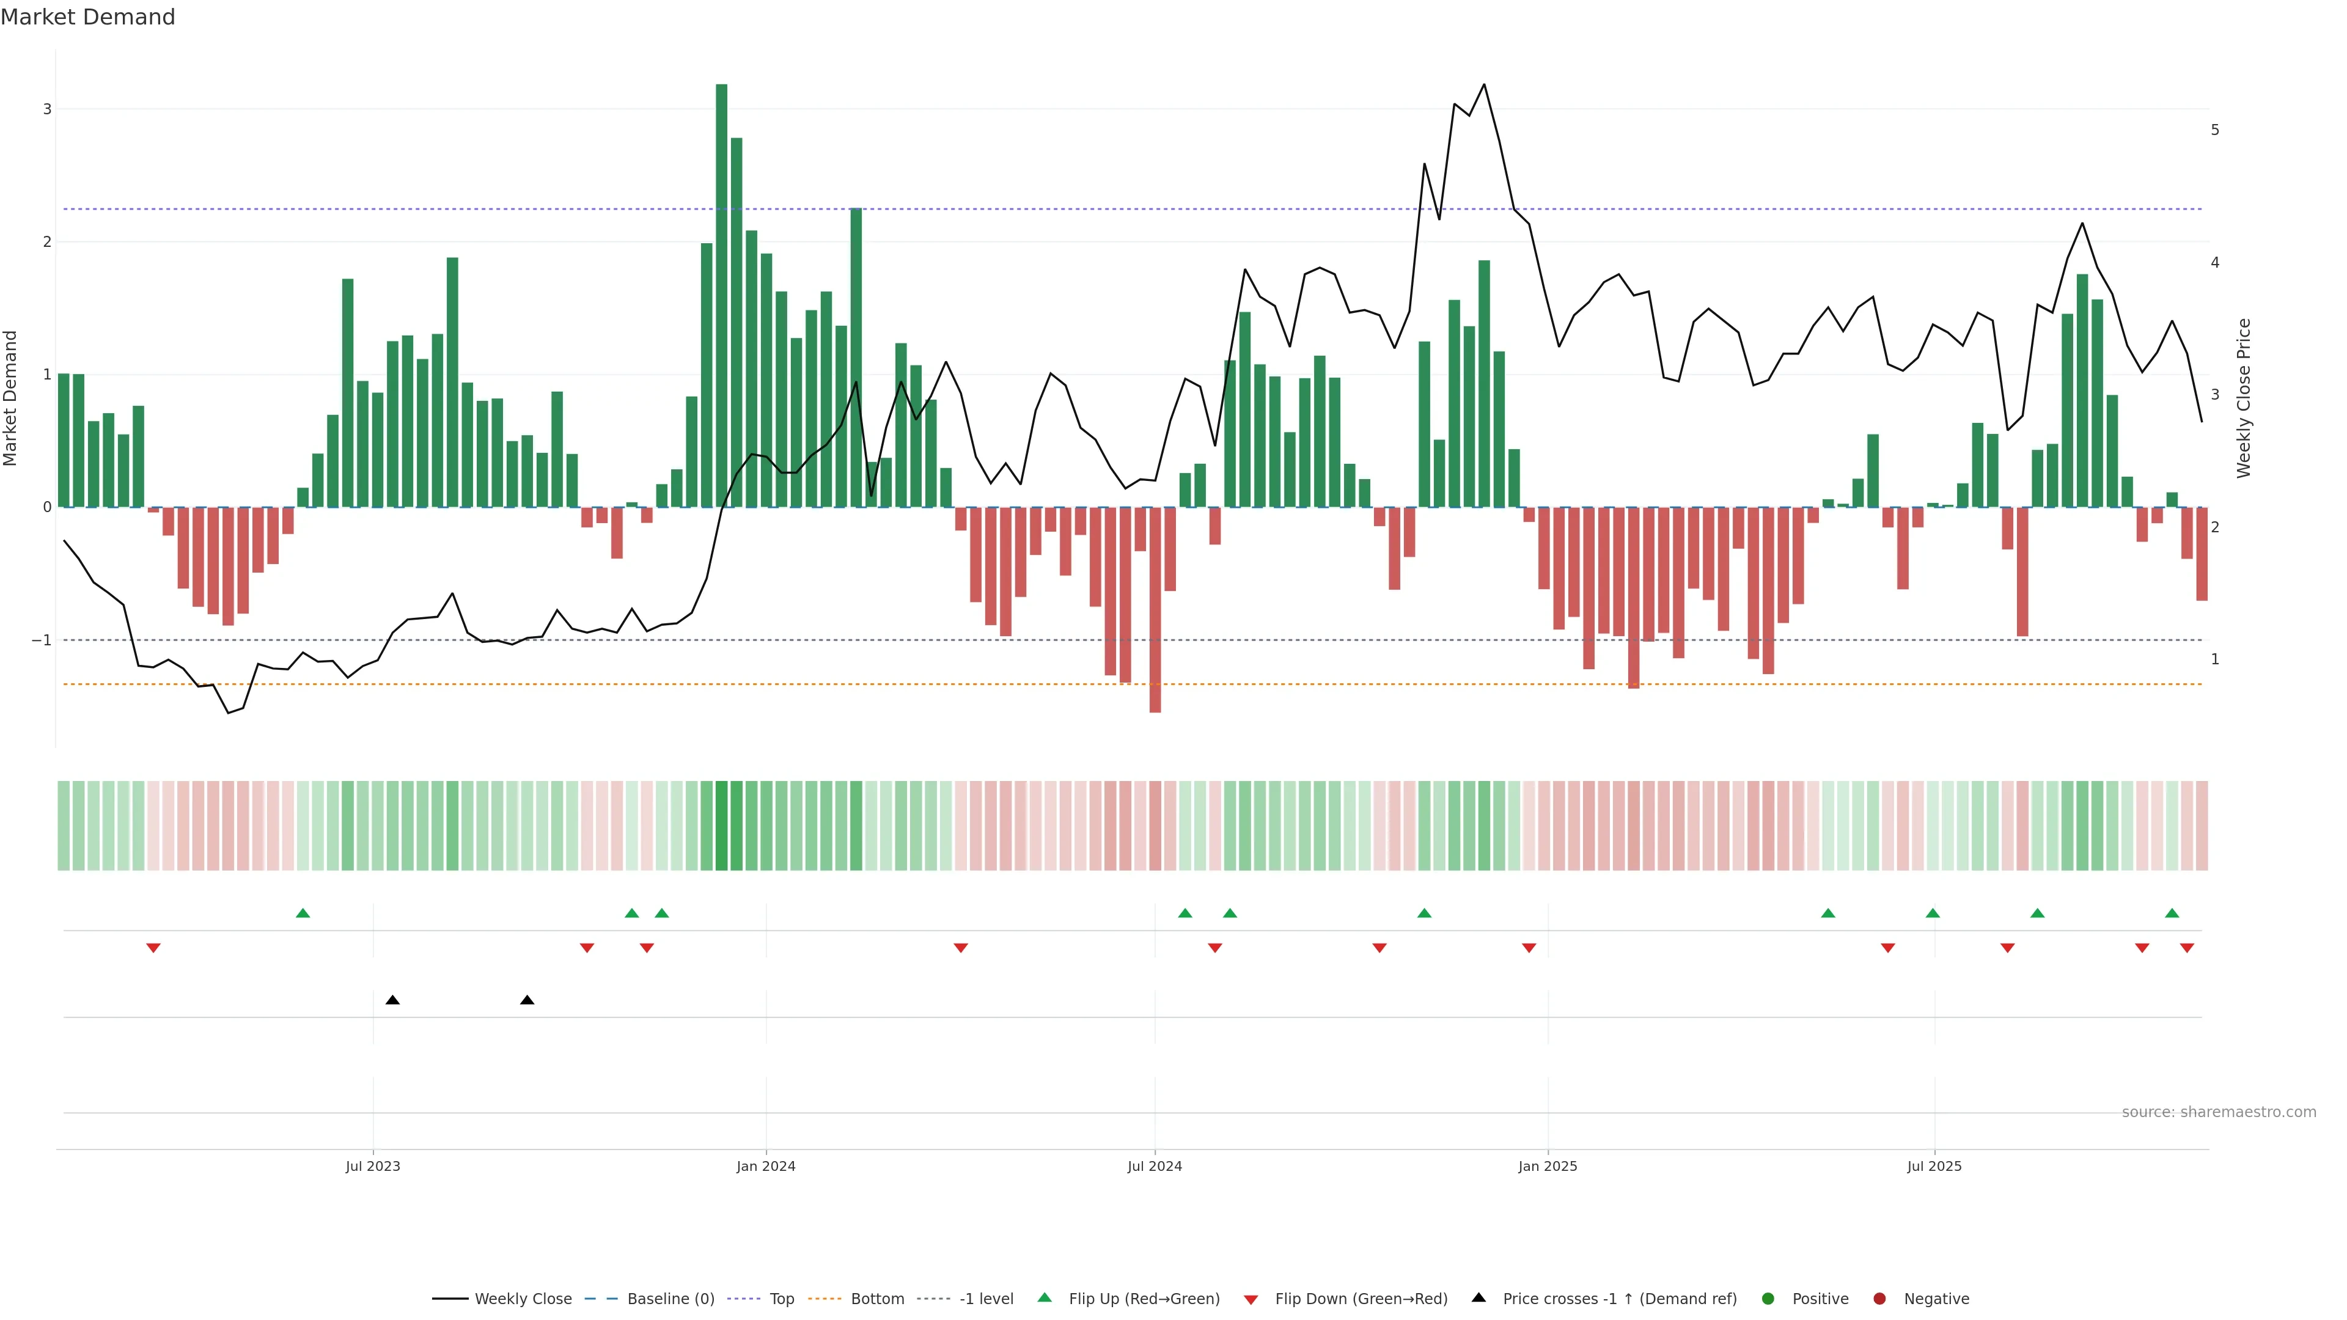Viewport: 2347px width, 1320px height.
Task: Hide the Top dotted line via legend
Action: point(781,1299)
